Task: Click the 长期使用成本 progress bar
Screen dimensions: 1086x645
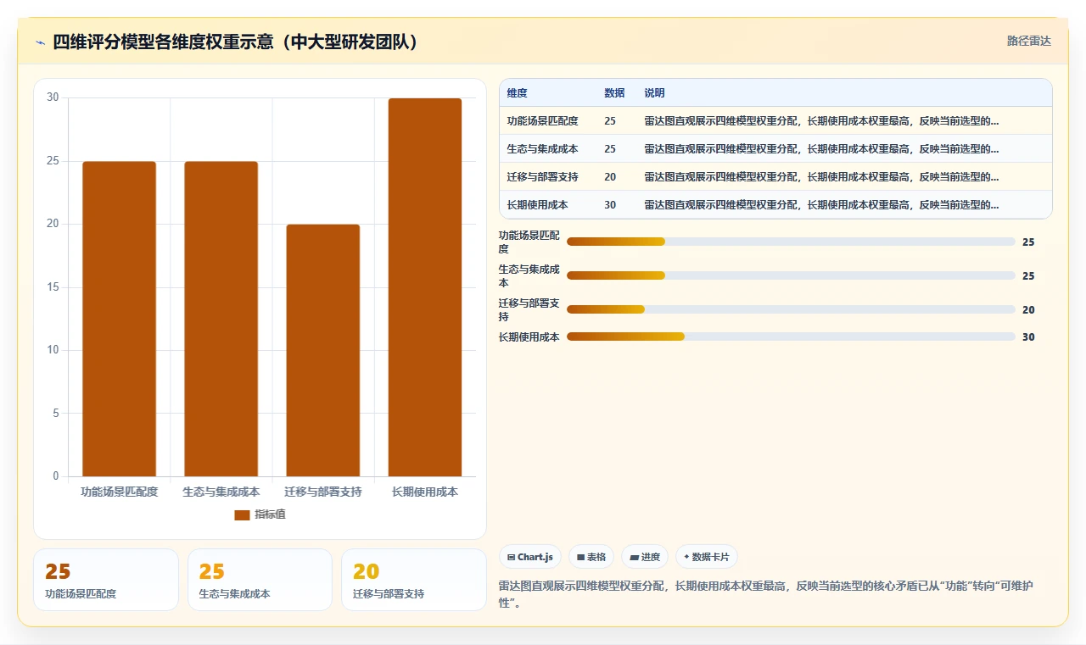Action: [x=791, y=336]
